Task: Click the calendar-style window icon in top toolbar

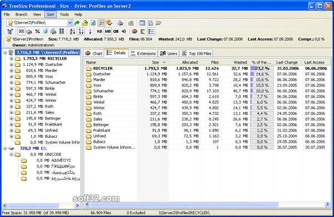Action: click(x=142, y=23)
